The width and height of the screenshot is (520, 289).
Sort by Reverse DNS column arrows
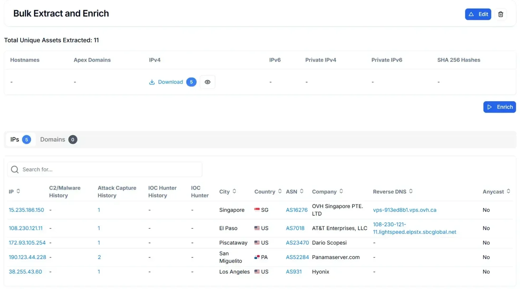[x=411, y=191]
